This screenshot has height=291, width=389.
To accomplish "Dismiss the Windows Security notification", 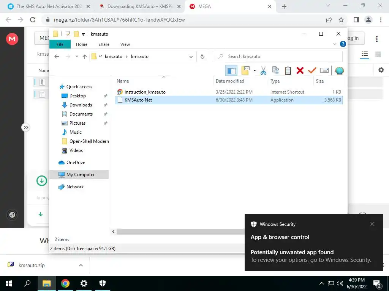I will pyautogui.click(x=372, y=224).
